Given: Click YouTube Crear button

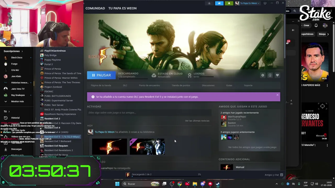Looking at the screenshot, I should point(306,25).
